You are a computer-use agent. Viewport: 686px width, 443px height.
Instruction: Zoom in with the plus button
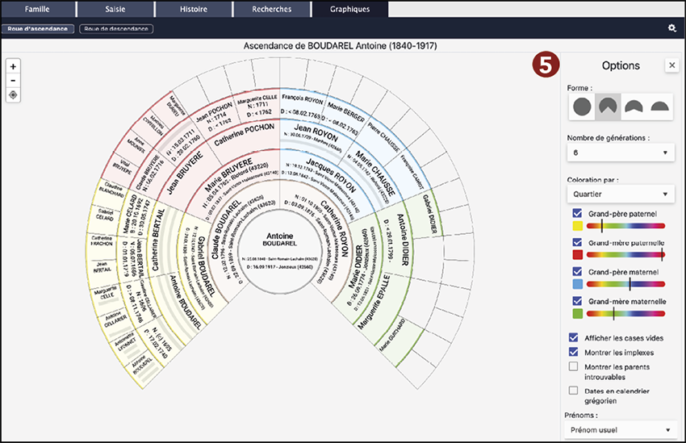tap(13, 66)
